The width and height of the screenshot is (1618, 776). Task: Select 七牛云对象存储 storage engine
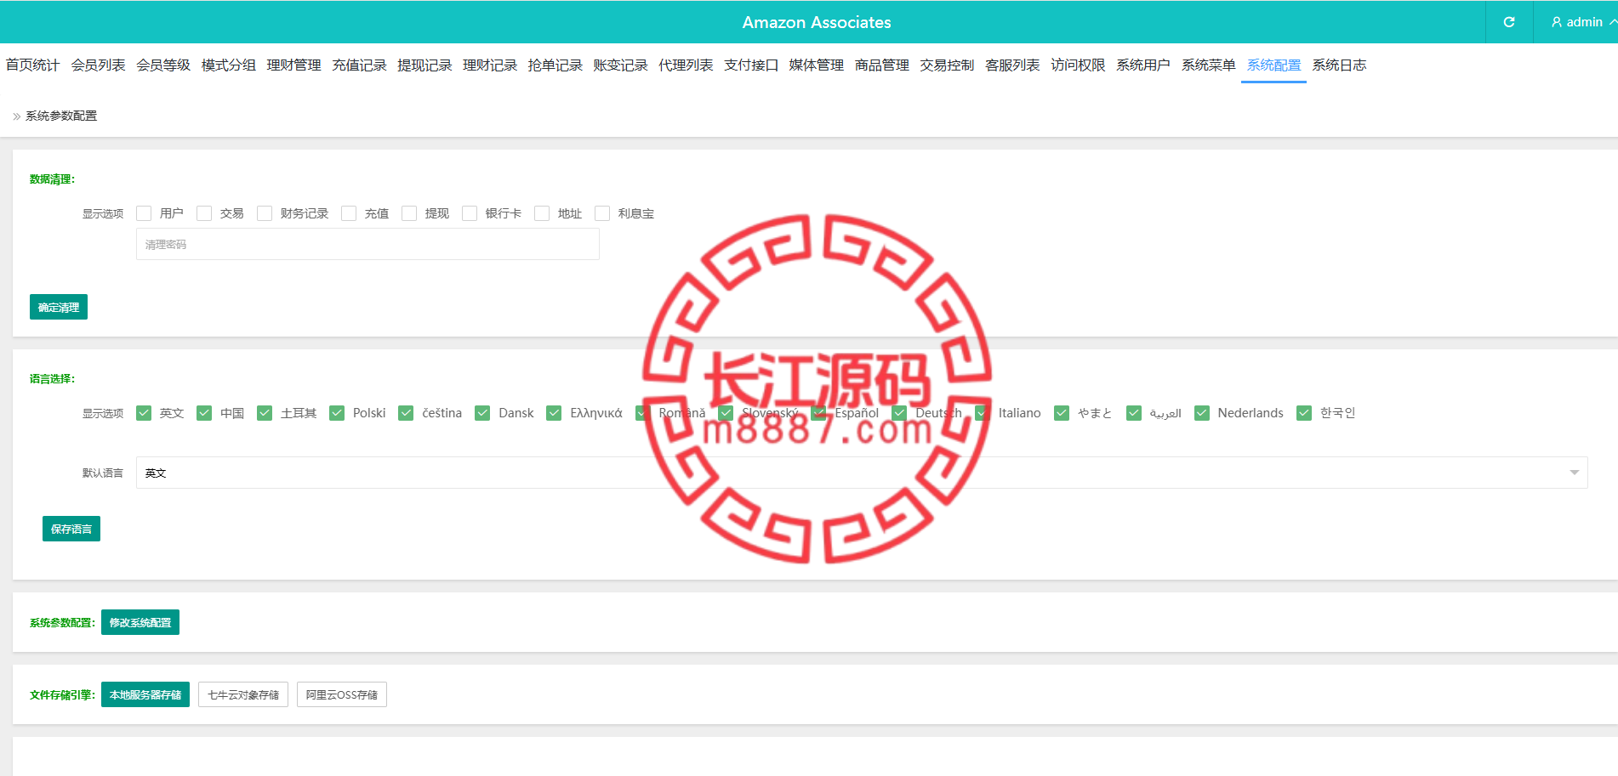[x=243, y=694]
